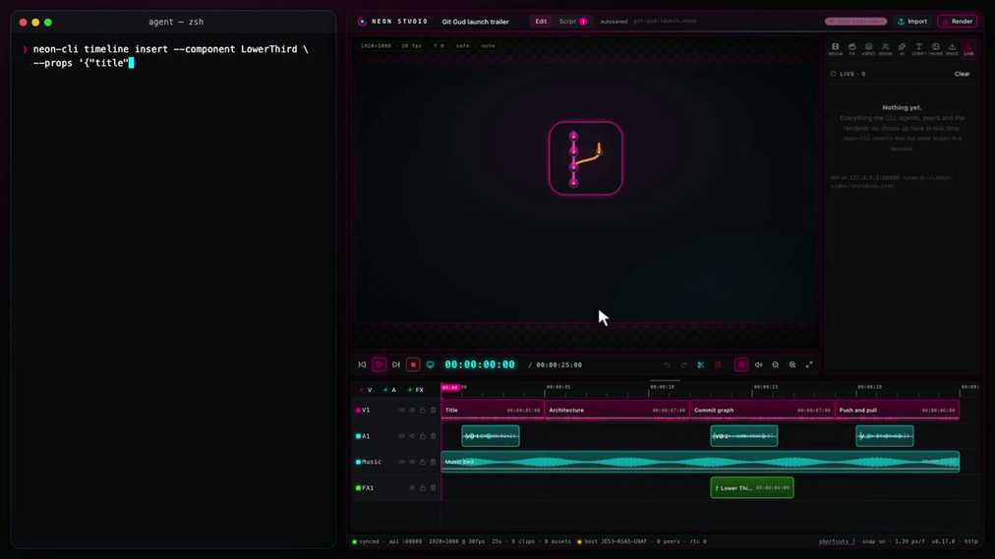995x559 pixels.
Task: Open the shortcuts link in status bar
Action: pos(837,541)
